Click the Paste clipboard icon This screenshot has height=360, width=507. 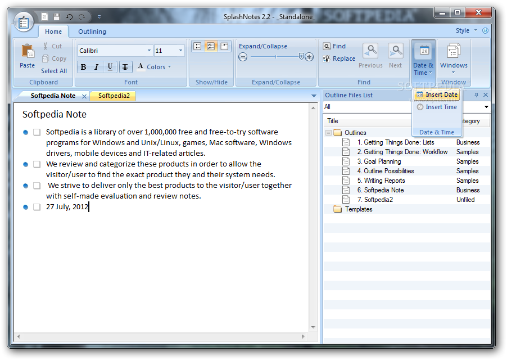point(28,52)
